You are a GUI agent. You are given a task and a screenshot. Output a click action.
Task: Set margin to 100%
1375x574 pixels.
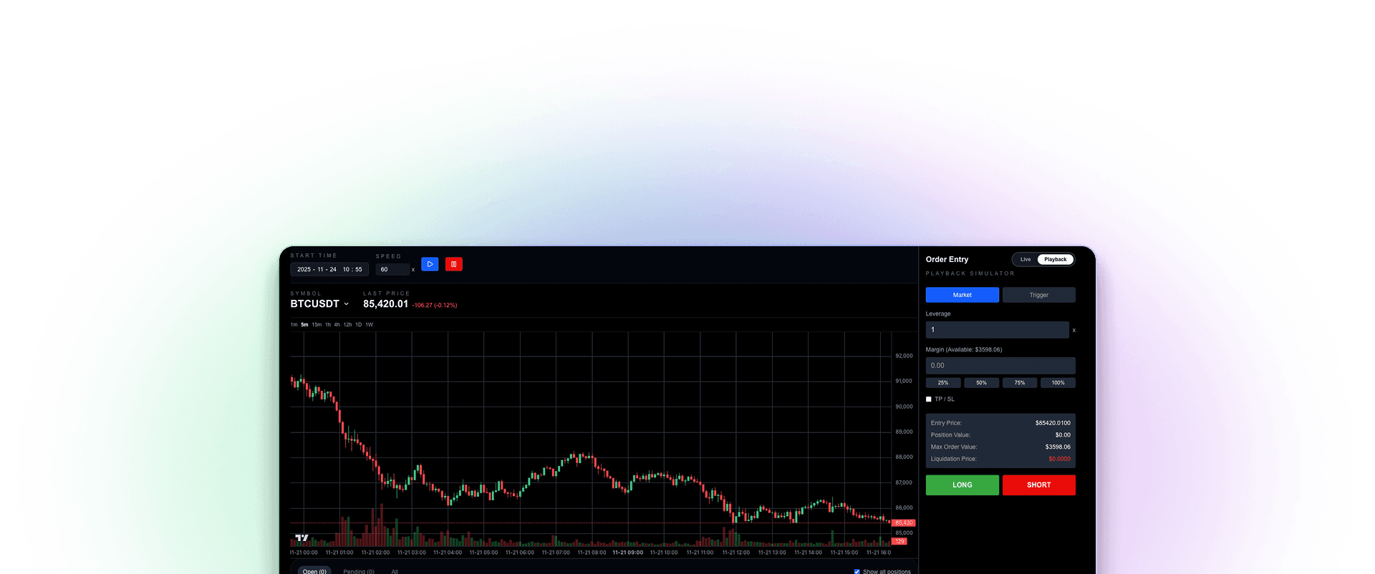tap(1058, 383)
